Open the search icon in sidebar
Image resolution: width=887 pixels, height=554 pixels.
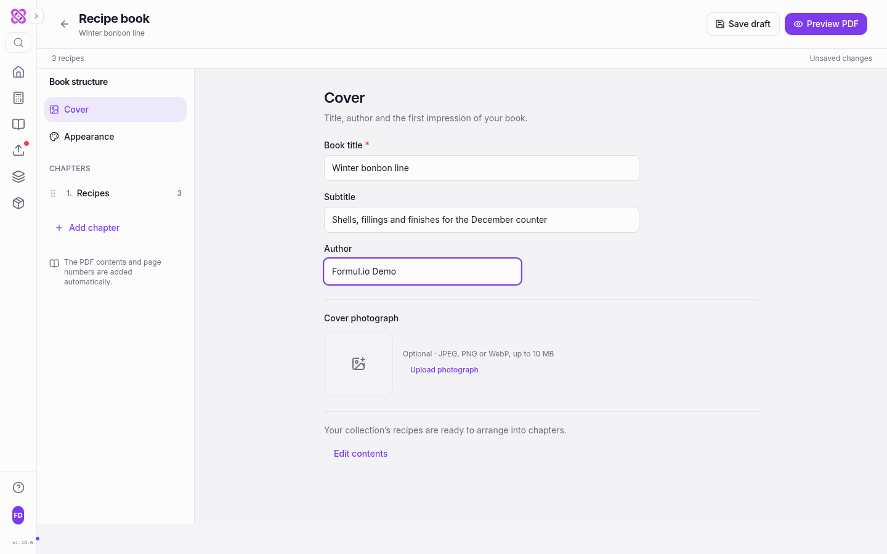(x=18, y=42)
